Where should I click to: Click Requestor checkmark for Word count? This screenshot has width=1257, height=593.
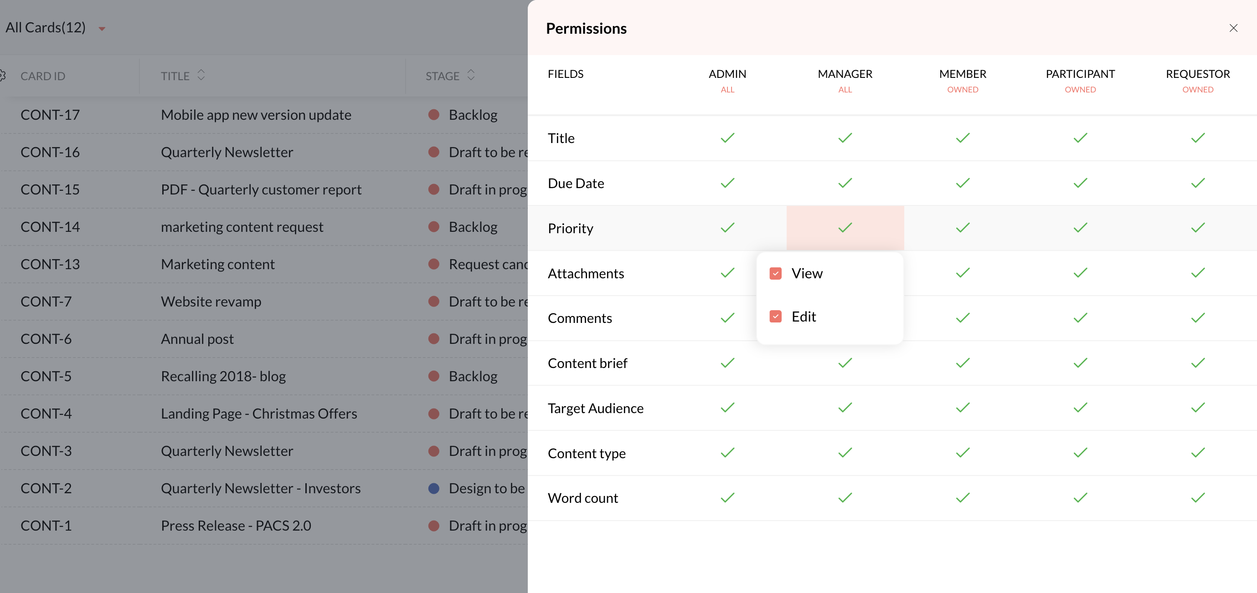(x=1197, y=498)
